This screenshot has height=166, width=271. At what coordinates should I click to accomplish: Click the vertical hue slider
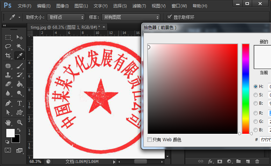245,89
